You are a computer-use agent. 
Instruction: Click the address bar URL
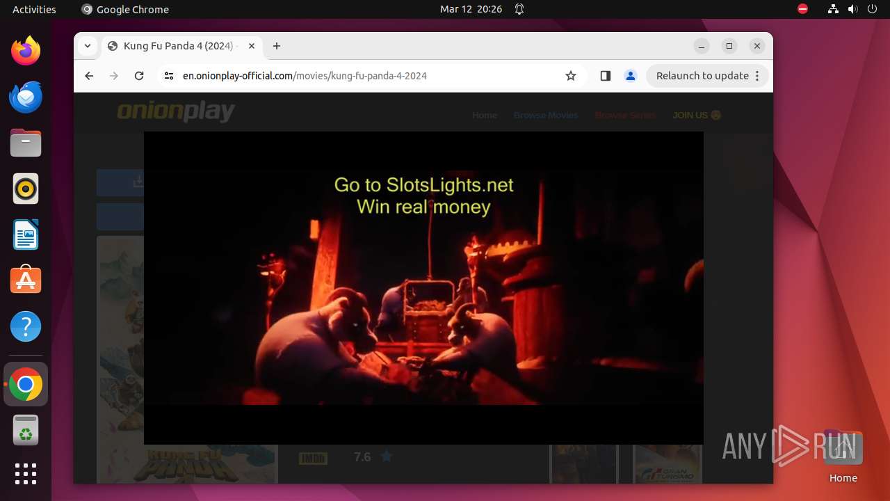click(x=305, y=76)
